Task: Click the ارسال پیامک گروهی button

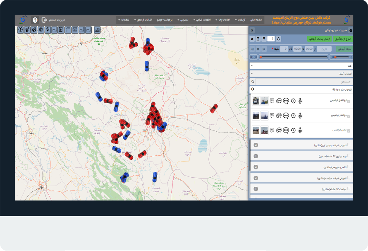Action: click(318, 39)
